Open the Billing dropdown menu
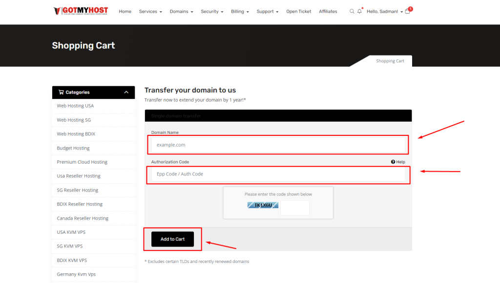Viewport: 500px width, 283px height. click(x=240, y=12)
